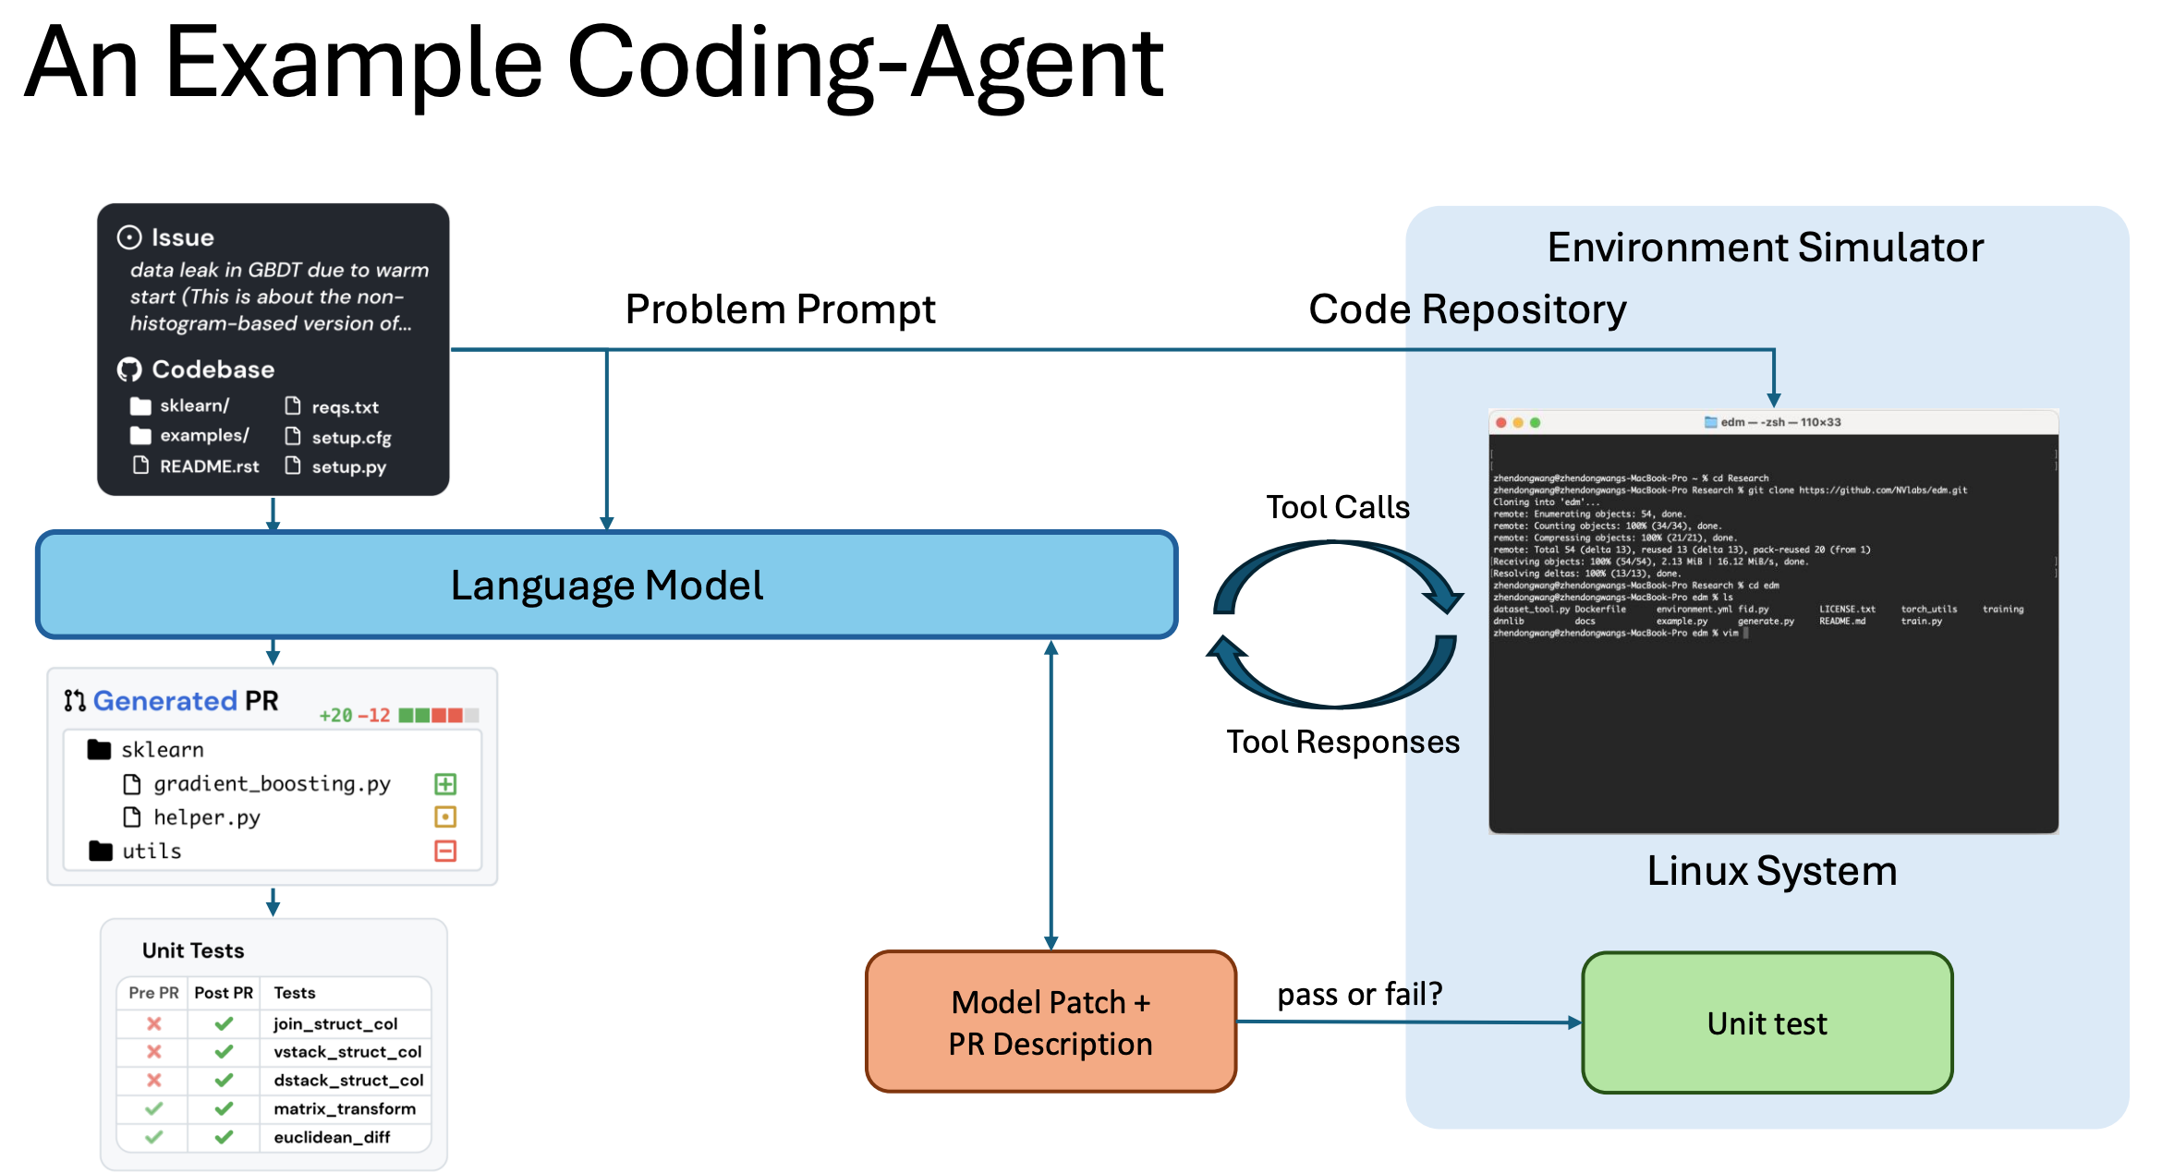
Task: Click the helper.py file icon
Action: [x=132, y=817]
